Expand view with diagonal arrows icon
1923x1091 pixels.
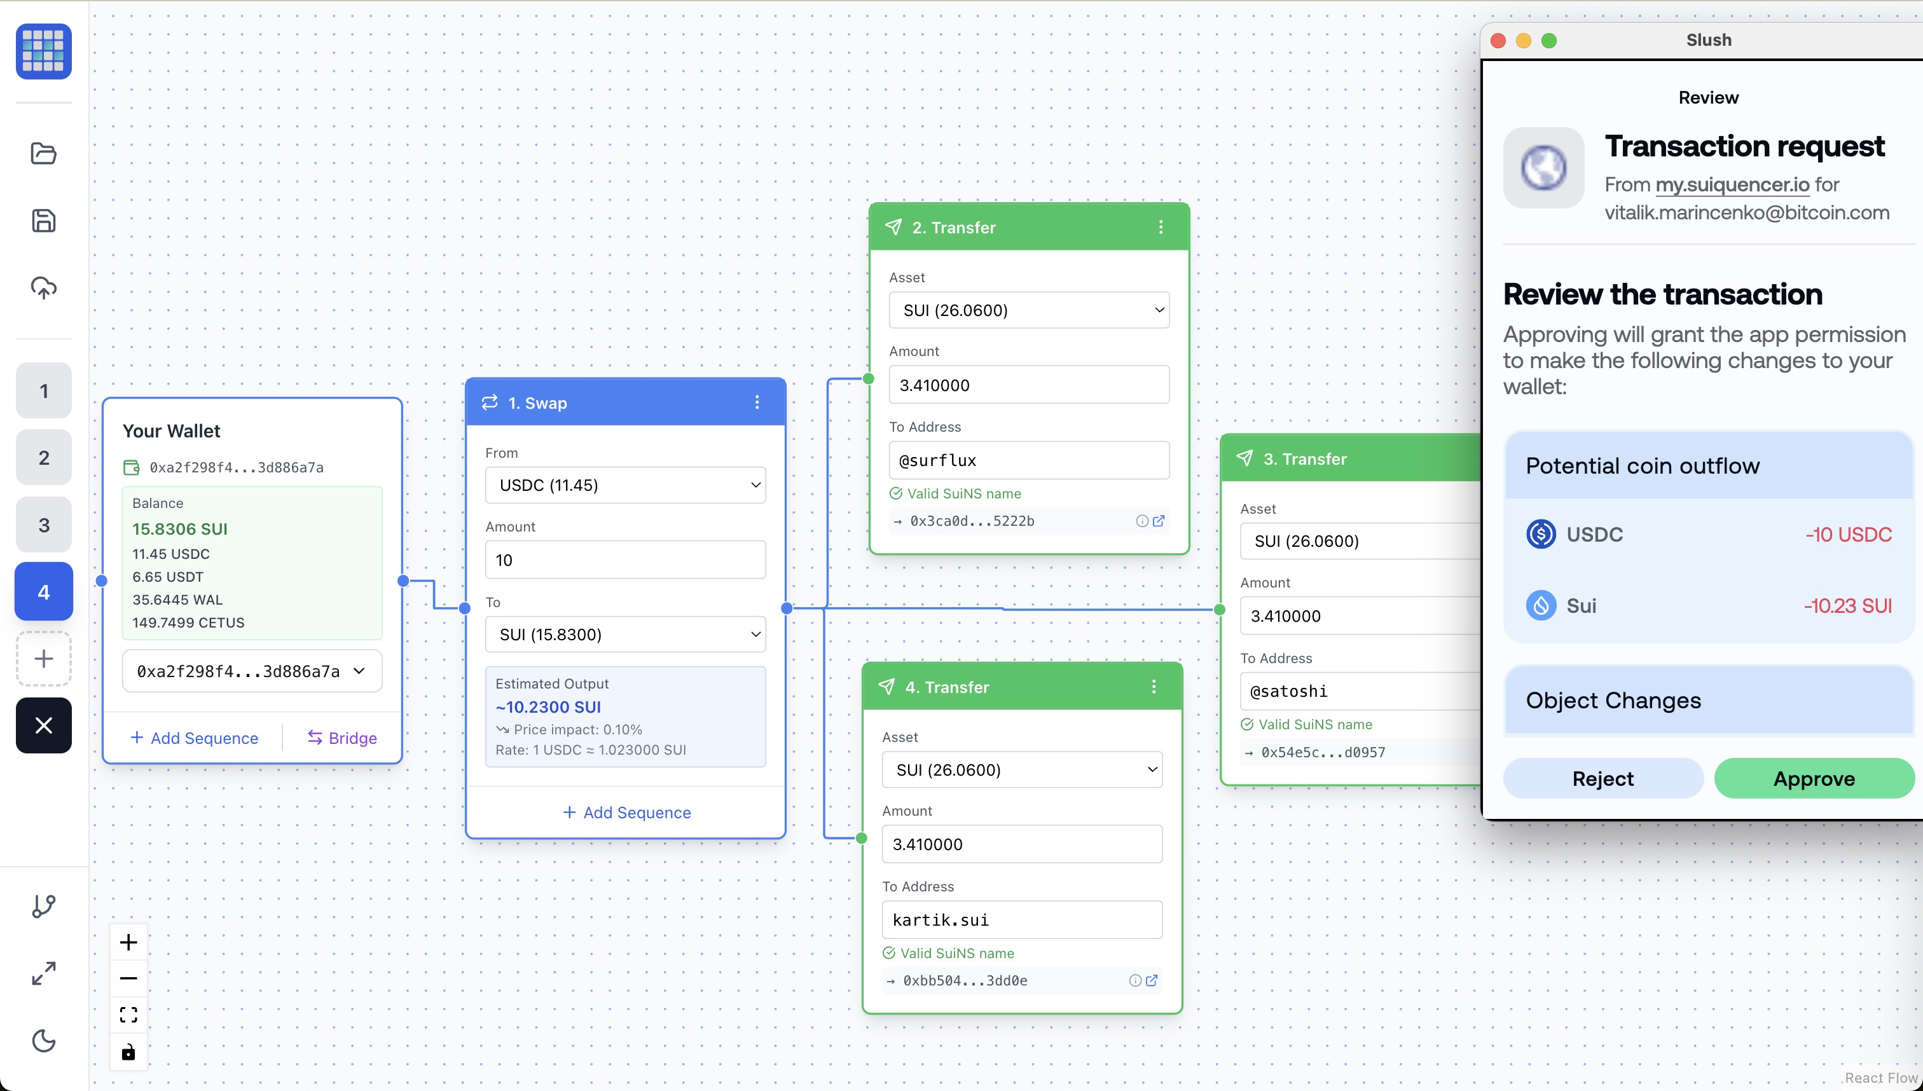[43, 973]
